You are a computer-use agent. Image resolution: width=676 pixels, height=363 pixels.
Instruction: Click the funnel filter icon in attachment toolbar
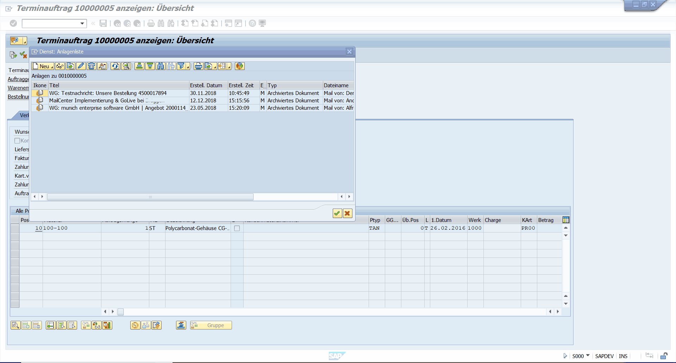(x=181, y=66)
